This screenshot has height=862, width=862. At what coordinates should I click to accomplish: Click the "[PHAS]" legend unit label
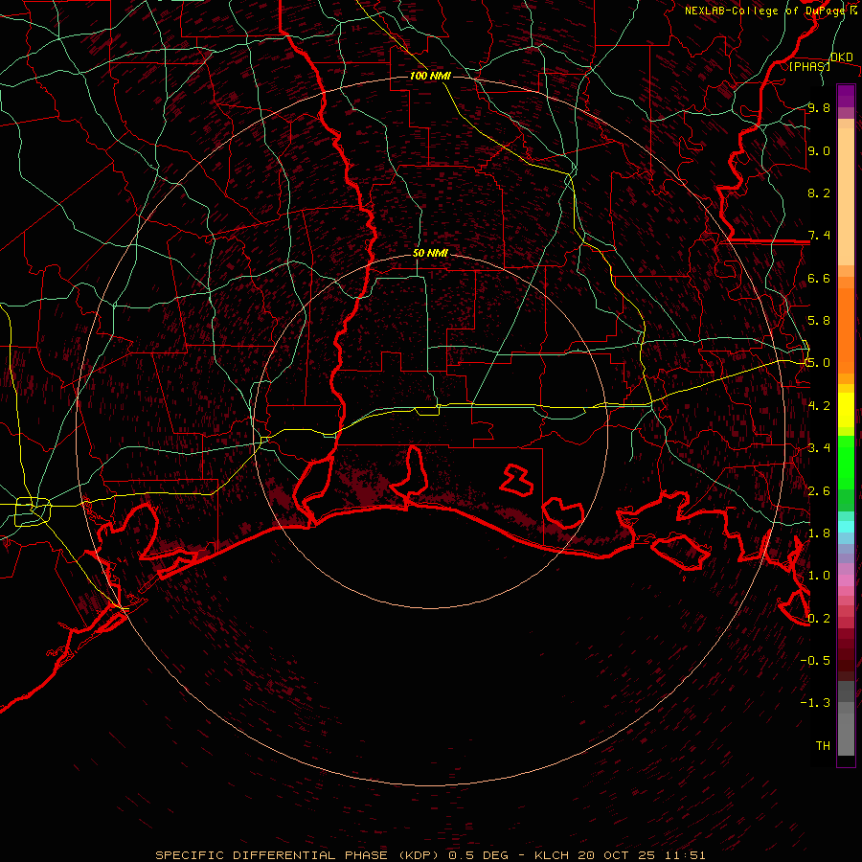pos(809,66)
